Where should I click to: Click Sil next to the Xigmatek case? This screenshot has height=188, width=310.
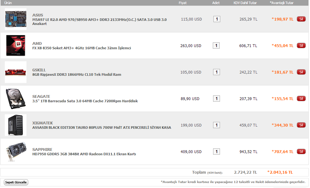[x=301, y=125]
